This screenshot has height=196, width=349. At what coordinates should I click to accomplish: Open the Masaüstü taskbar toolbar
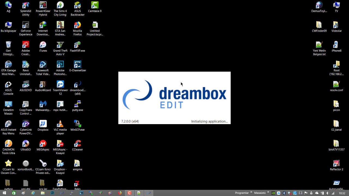click(260, 193)
